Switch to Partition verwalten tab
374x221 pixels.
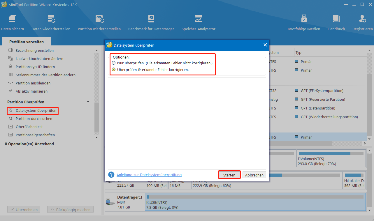tap(27, 42)
